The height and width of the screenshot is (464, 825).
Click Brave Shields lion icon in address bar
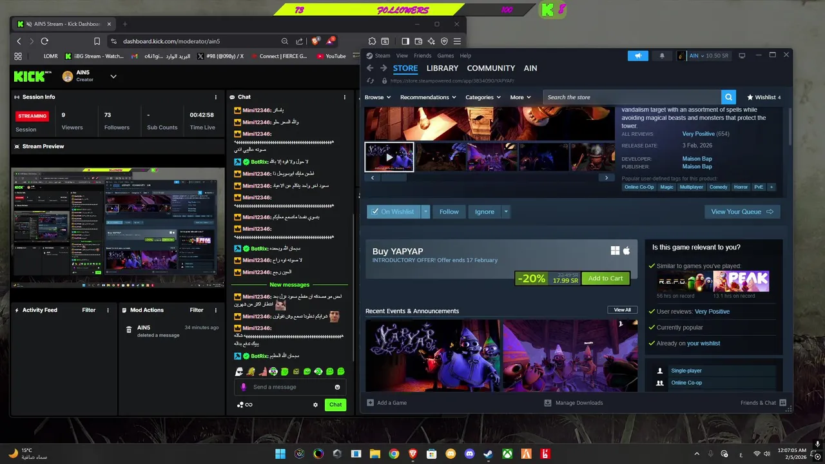[x=315, y=41]
